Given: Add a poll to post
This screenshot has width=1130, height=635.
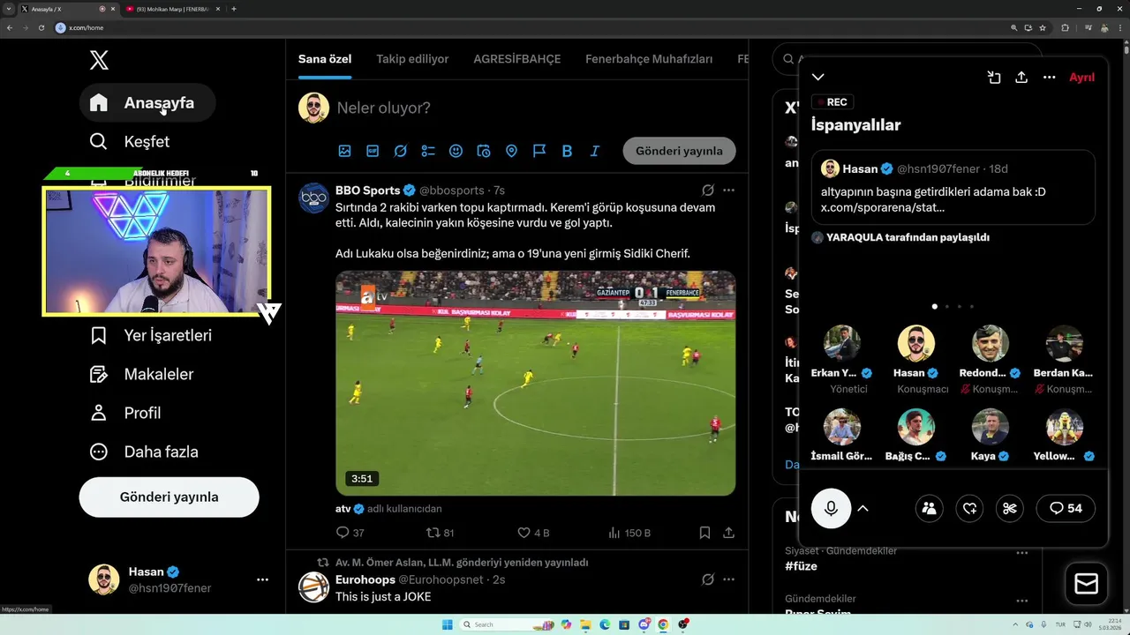Looking at the screenshot, I should coord(428,151).
